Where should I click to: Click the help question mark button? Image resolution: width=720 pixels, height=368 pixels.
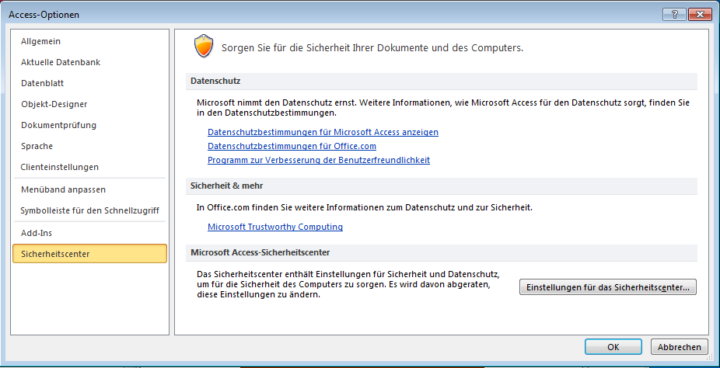[x=675, y=14]
